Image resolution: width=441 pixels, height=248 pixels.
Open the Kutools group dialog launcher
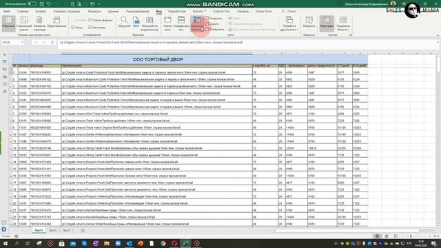(351, 35)
